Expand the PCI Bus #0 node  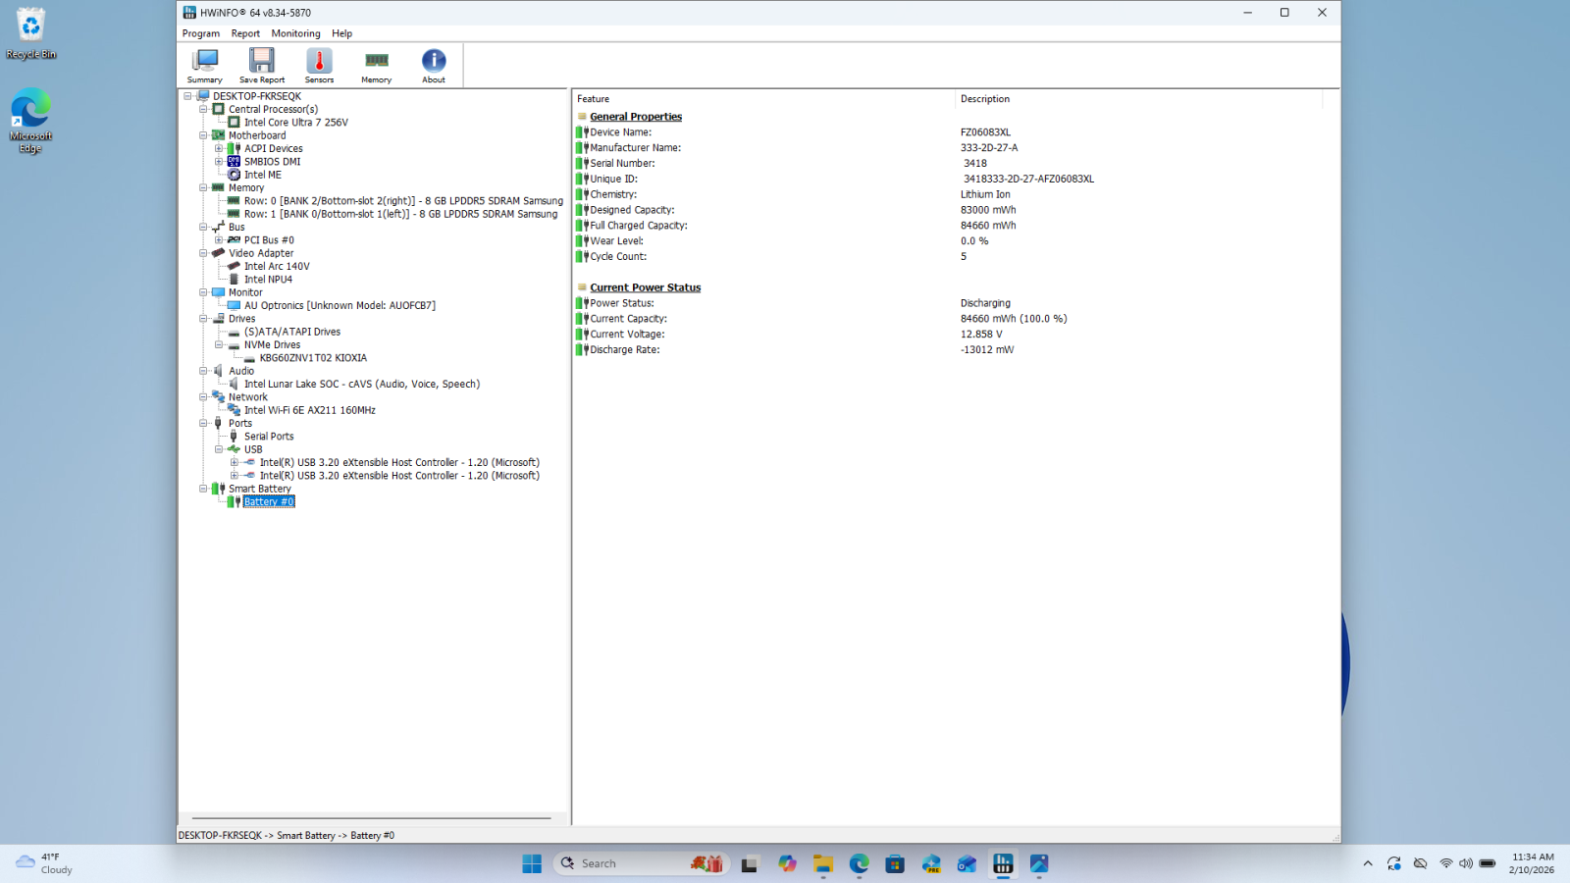coord(219,240)
